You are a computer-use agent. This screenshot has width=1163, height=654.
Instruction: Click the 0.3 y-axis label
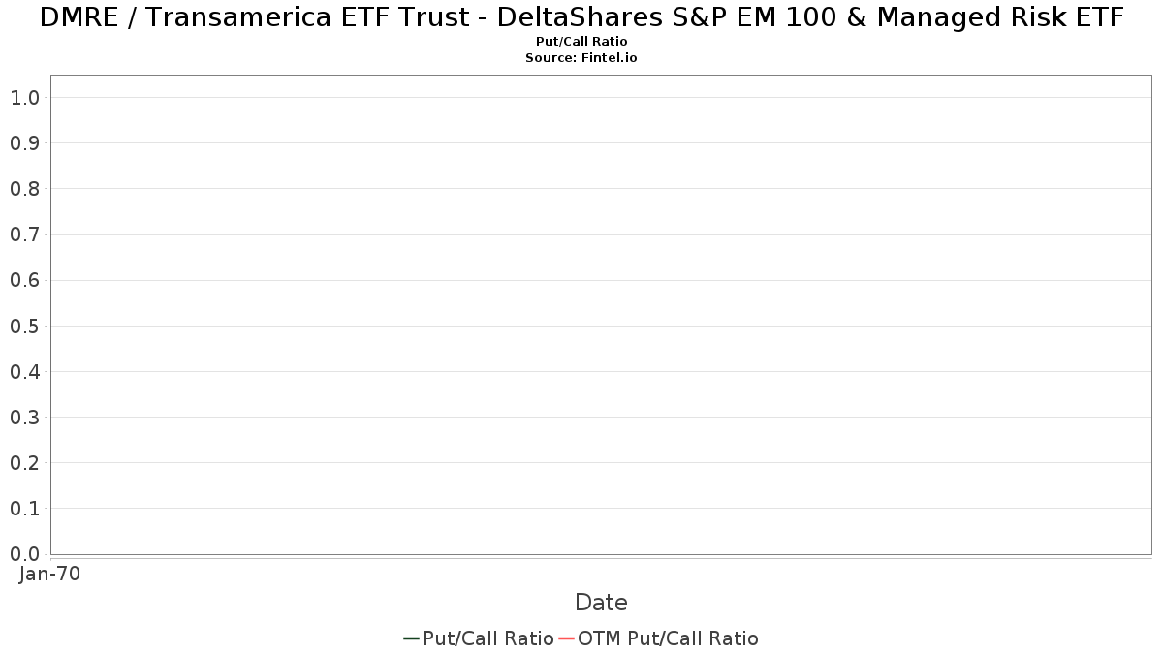(24, 418)
